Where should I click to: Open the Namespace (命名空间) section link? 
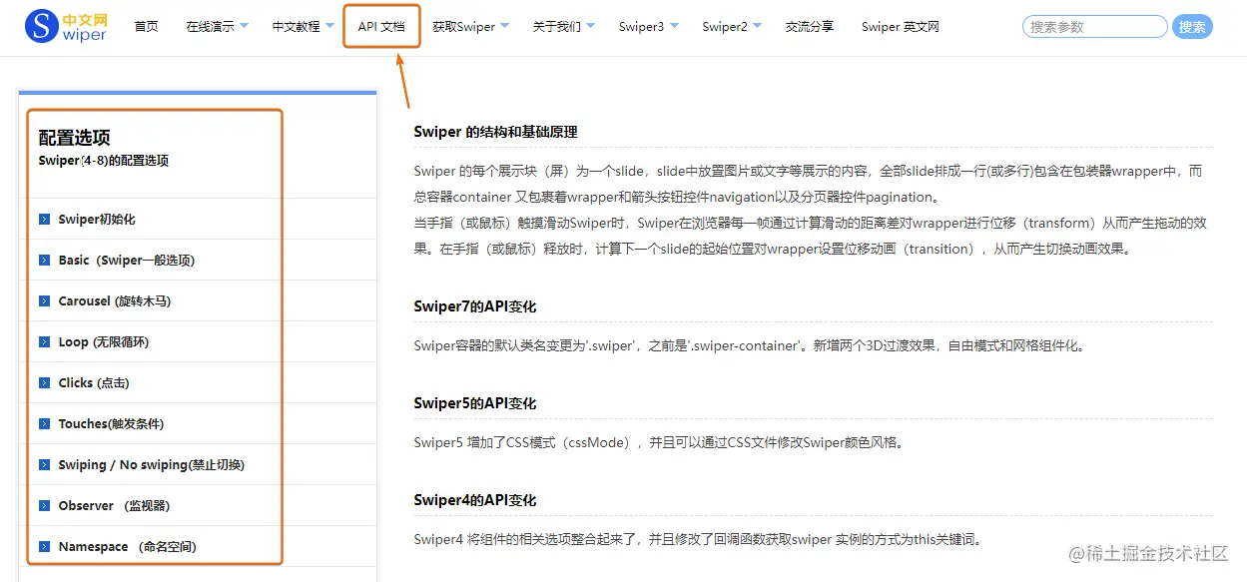[127, 547]
